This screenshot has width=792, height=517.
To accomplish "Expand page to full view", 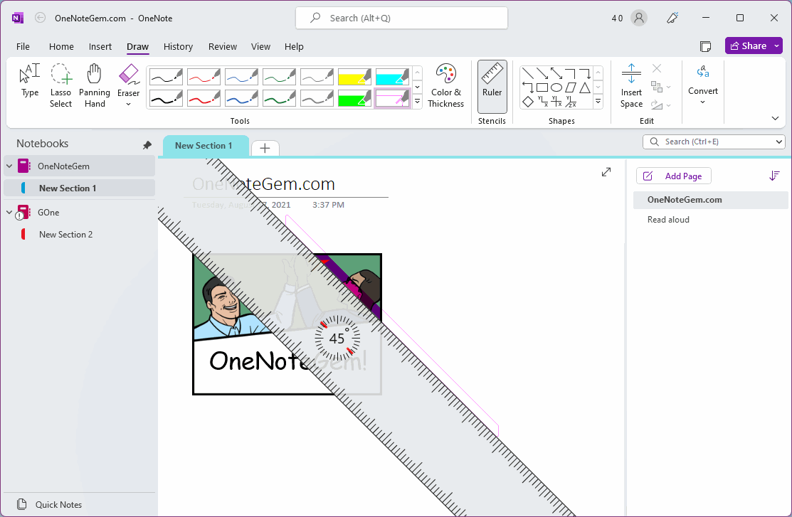I will click(606, 172).
